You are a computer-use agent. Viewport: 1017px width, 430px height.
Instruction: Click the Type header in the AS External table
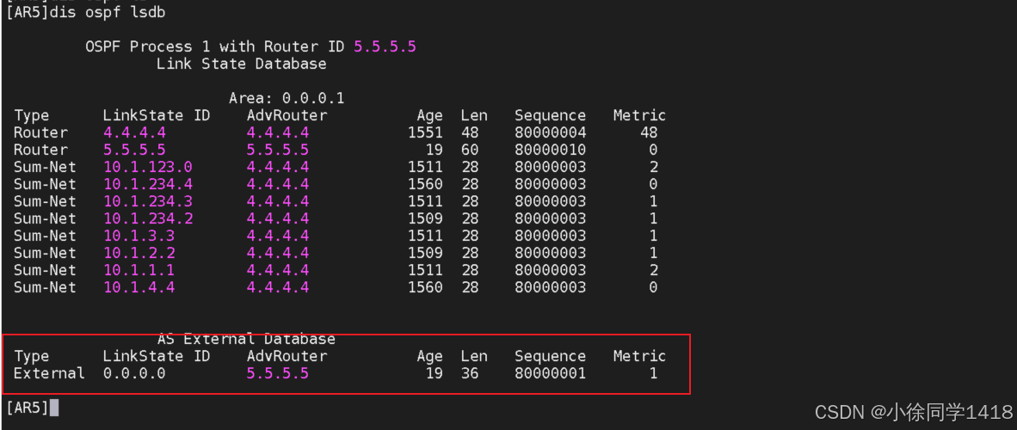click(31, 356)
